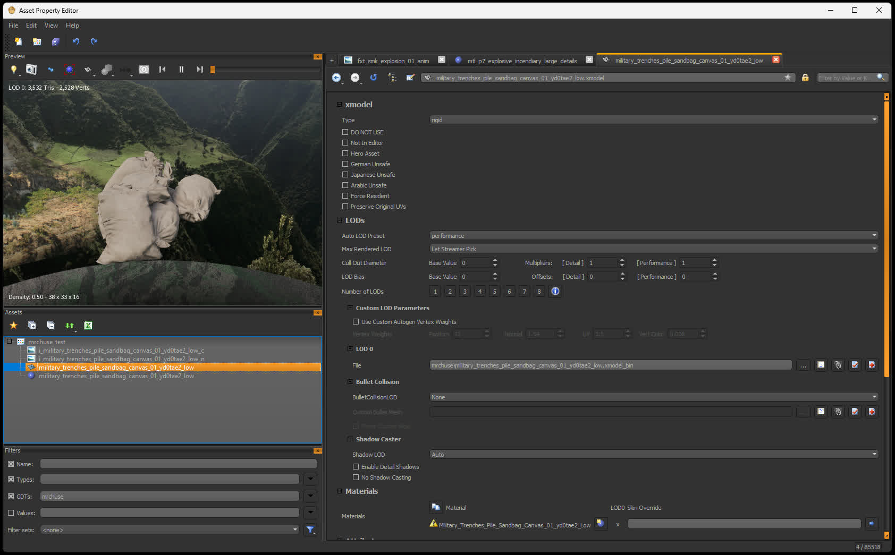Check the Hero Asset option
This screenshot has width=895, height=555.
tap(345, 153)
